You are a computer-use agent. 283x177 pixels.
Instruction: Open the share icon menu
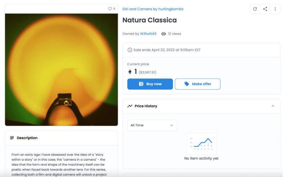pyautogui.click(x=265, y=9)
